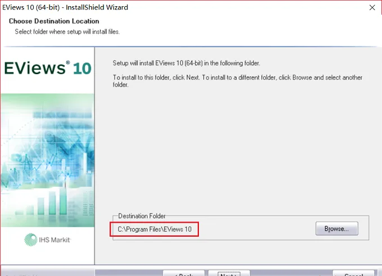This screenshot has width=382, height=276.
Task: Go back with the Back button
Action: [184, 273]
